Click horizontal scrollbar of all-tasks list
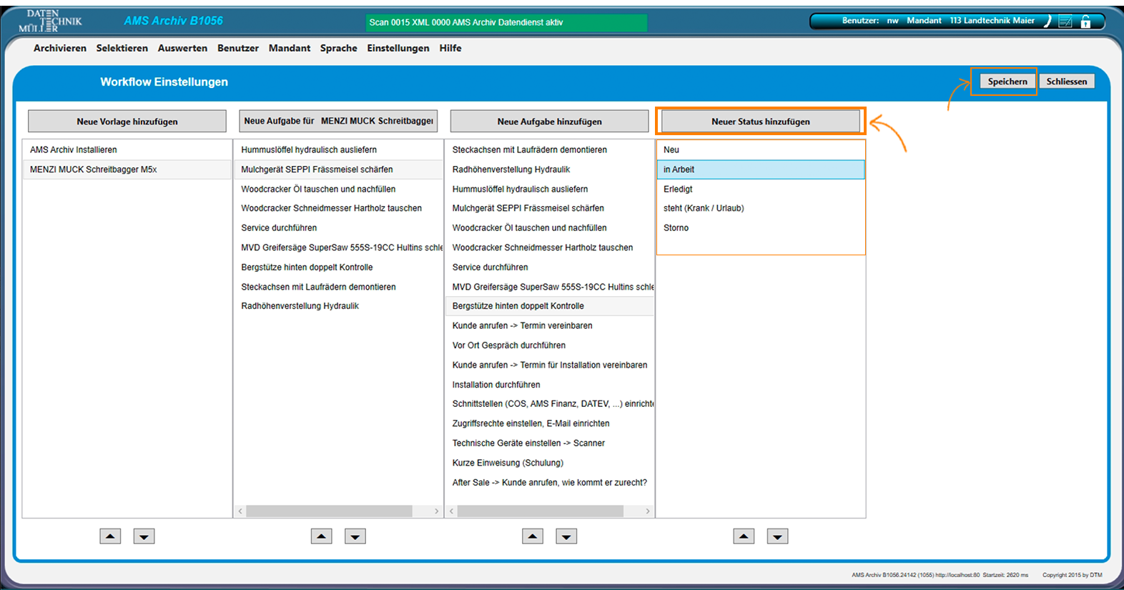This screenshot has width=1124, height=590. click(x=540, y=511)
